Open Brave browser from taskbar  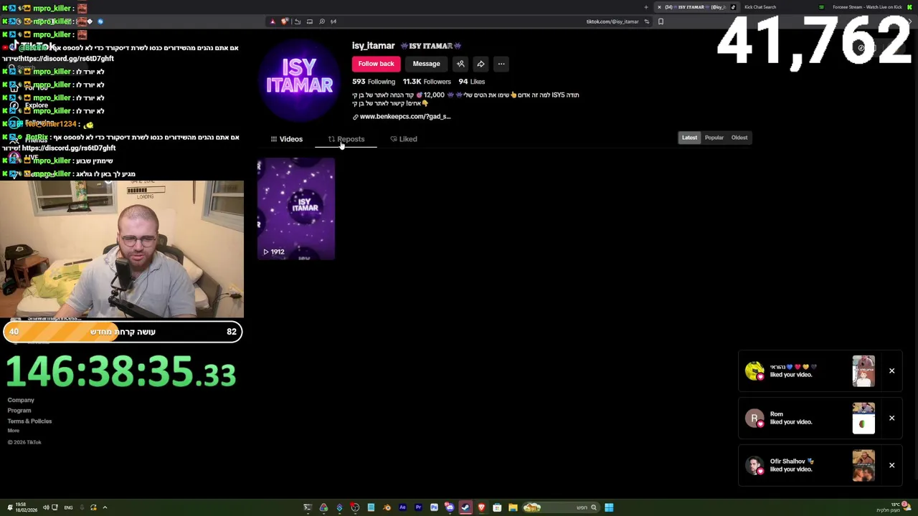pos(481,507)
